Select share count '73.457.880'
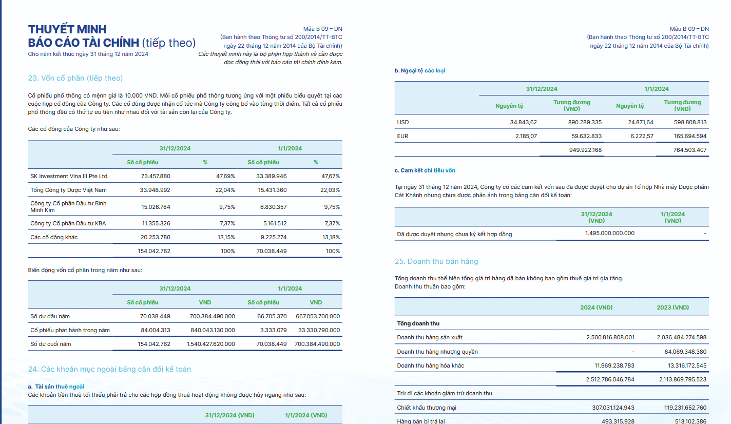This screenshot has height=424, width=731. (156, 176)
